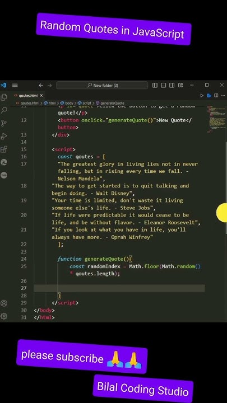The image size is (227, 403).
Task: Click 'qoutes.length' on the wrapped line 25
Action: (95, 274)
